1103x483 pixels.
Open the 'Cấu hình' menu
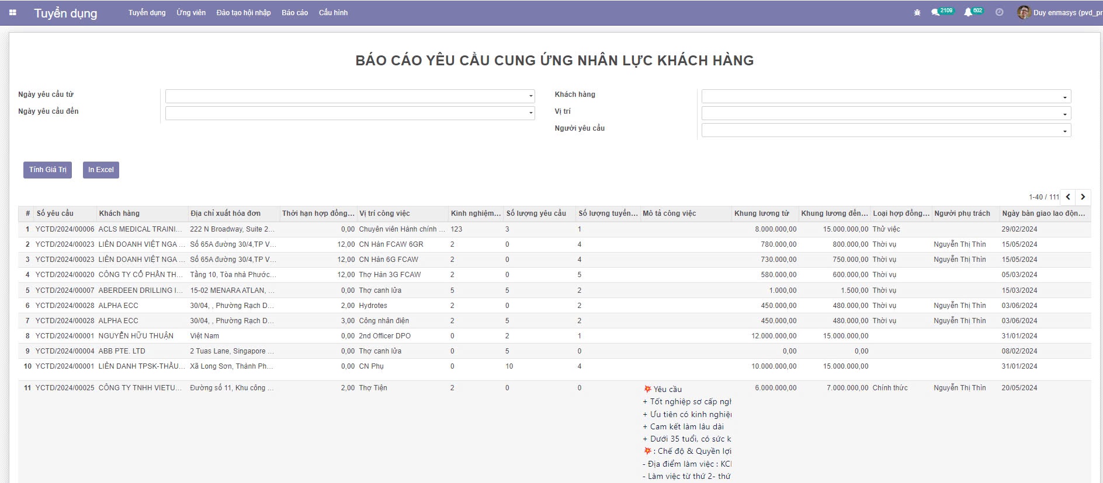coord(333,13)
